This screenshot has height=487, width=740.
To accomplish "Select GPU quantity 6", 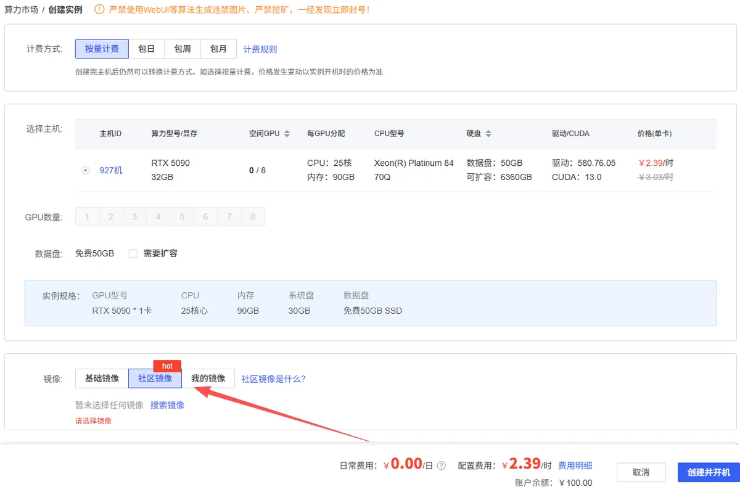I will 205,217.
